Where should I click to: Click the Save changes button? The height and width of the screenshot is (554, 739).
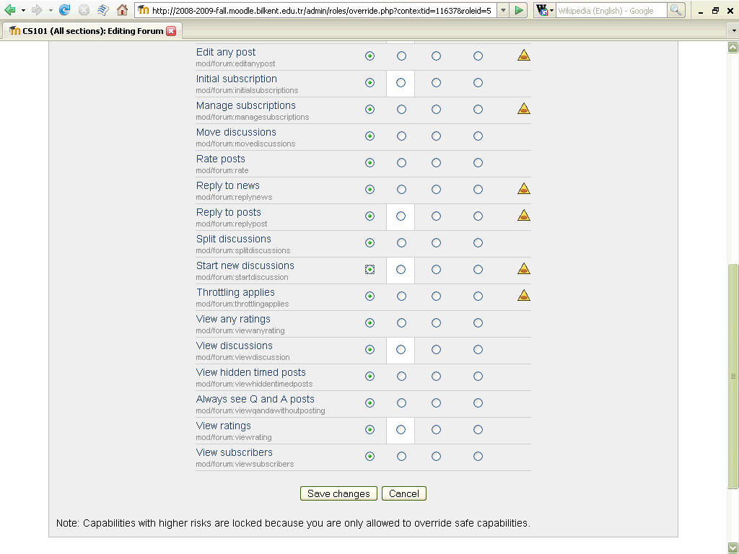(338, 493)
